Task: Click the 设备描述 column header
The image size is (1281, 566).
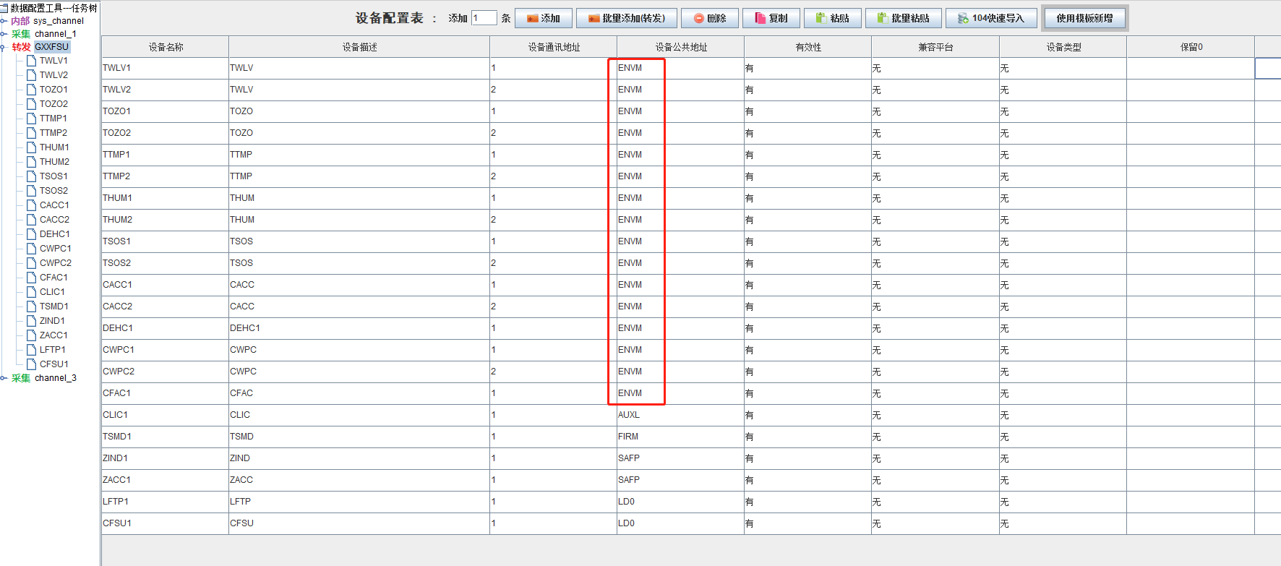Action: pos(359,47)
